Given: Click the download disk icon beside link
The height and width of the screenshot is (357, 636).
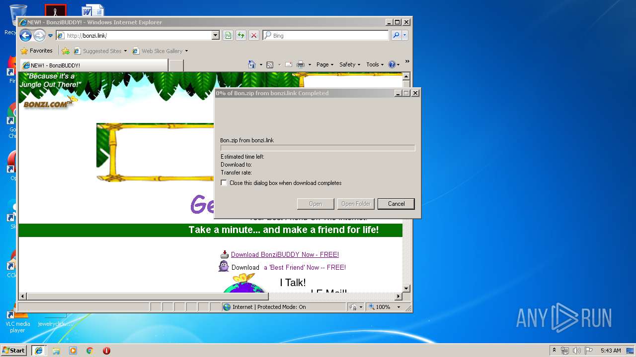Looking at the screenshot, I should coord(225,254).
